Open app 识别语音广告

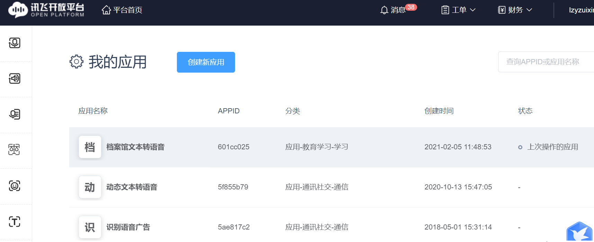[x=128, y=227]
